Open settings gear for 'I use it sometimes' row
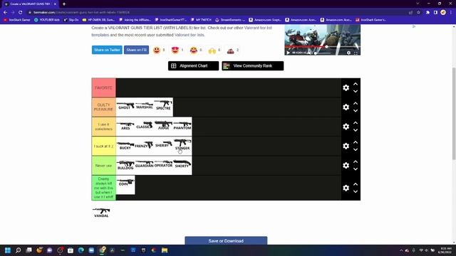Viewport: 456px width, 256px height. tap(346, 127)
